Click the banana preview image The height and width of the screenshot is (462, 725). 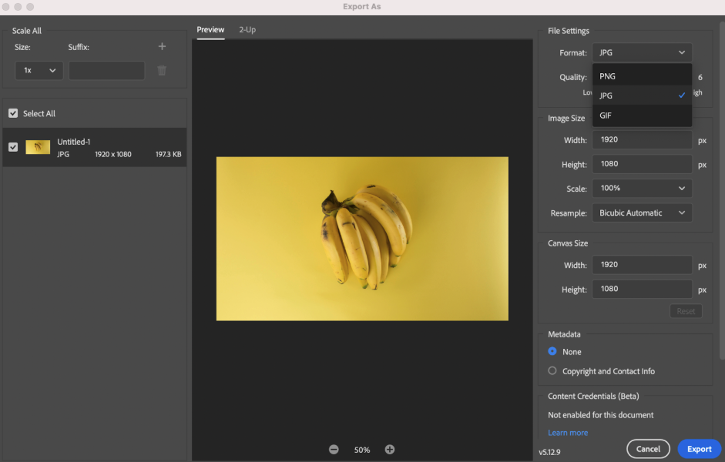tap(362, 239)
